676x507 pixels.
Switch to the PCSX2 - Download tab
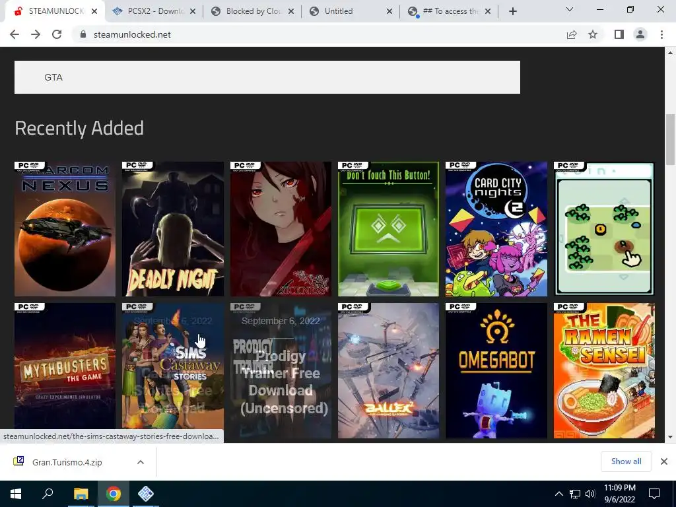pyautogui.click(x=153, y=11)
